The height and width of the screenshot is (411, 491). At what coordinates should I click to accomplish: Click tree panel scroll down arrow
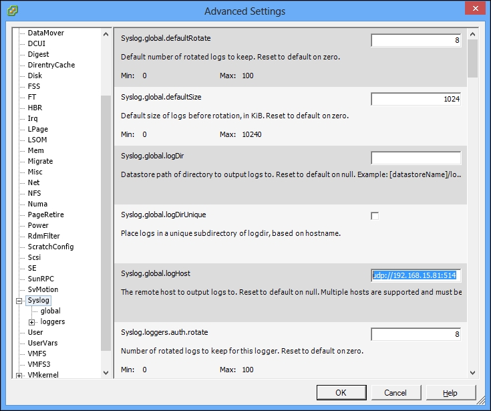click(x=106, y=373)
